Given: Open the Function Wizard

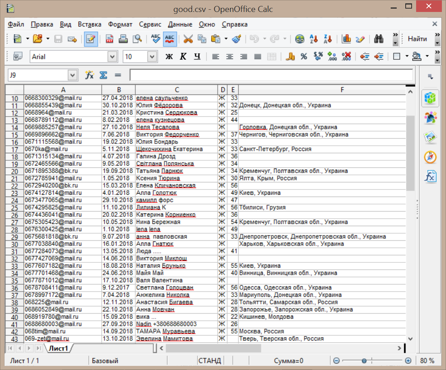Looking at the screenshot, I should (x=89, y=75).
